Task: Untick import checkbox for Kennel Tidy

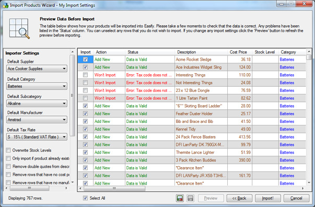Action: pos(85,129)
